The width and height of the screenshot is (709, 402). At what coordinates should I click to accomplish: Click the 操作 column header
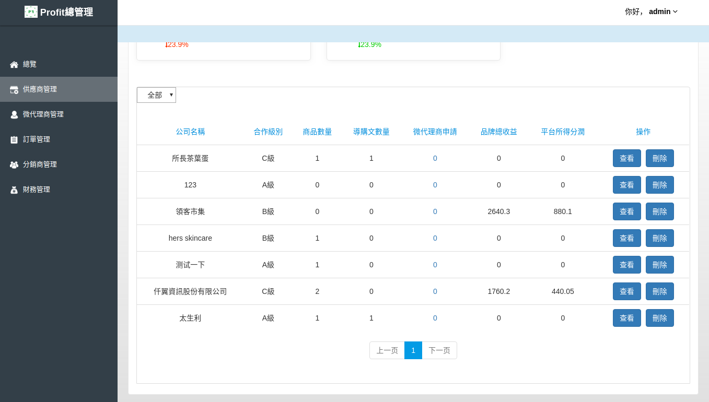point(643,132)
